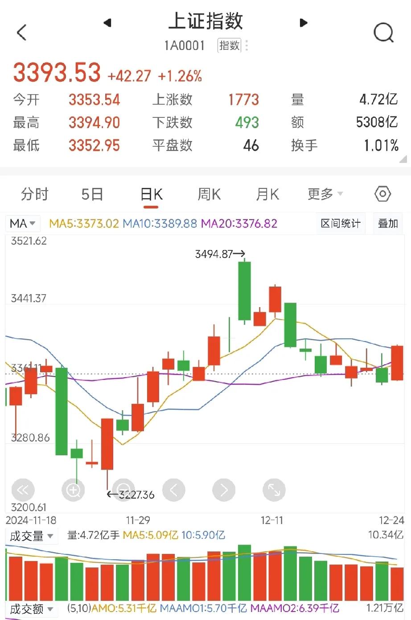Tap the day low 3352.95
This screenshot has width=411, height=620.
tap(95, 146)
